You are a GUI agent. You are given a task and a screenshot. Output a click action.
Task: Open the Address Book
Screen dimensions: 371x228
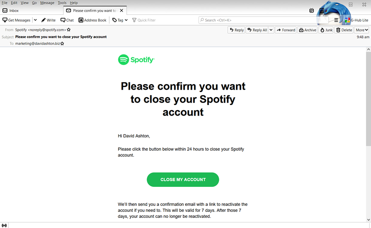pos(92,20)
